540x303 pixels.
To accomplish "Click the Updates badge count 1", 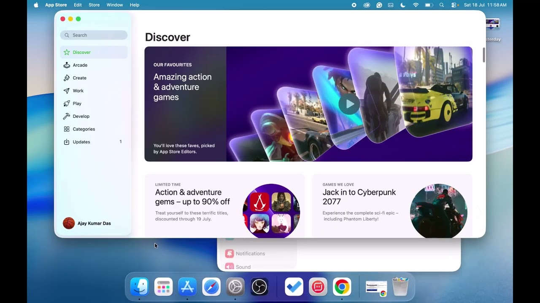I will pos(121,142).
